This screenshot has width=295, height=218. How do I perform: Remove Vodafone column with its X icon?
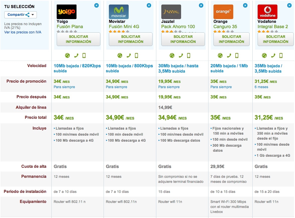[x=289, y=6]
